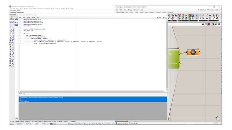Click Rhino New file icon
232x130 pixels.
(11, 19)
